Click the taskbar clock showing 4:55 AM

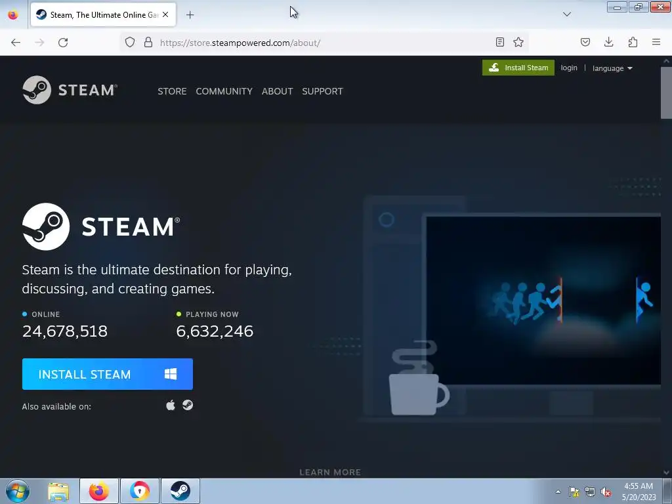tap(639, 492)
